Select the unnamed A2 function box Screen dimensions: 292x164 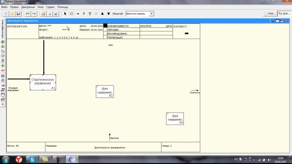(105, 92)
